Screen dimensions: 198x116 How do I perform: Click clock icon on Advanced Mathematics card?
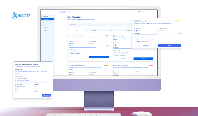pyautogui.click(x=90, y=41)
